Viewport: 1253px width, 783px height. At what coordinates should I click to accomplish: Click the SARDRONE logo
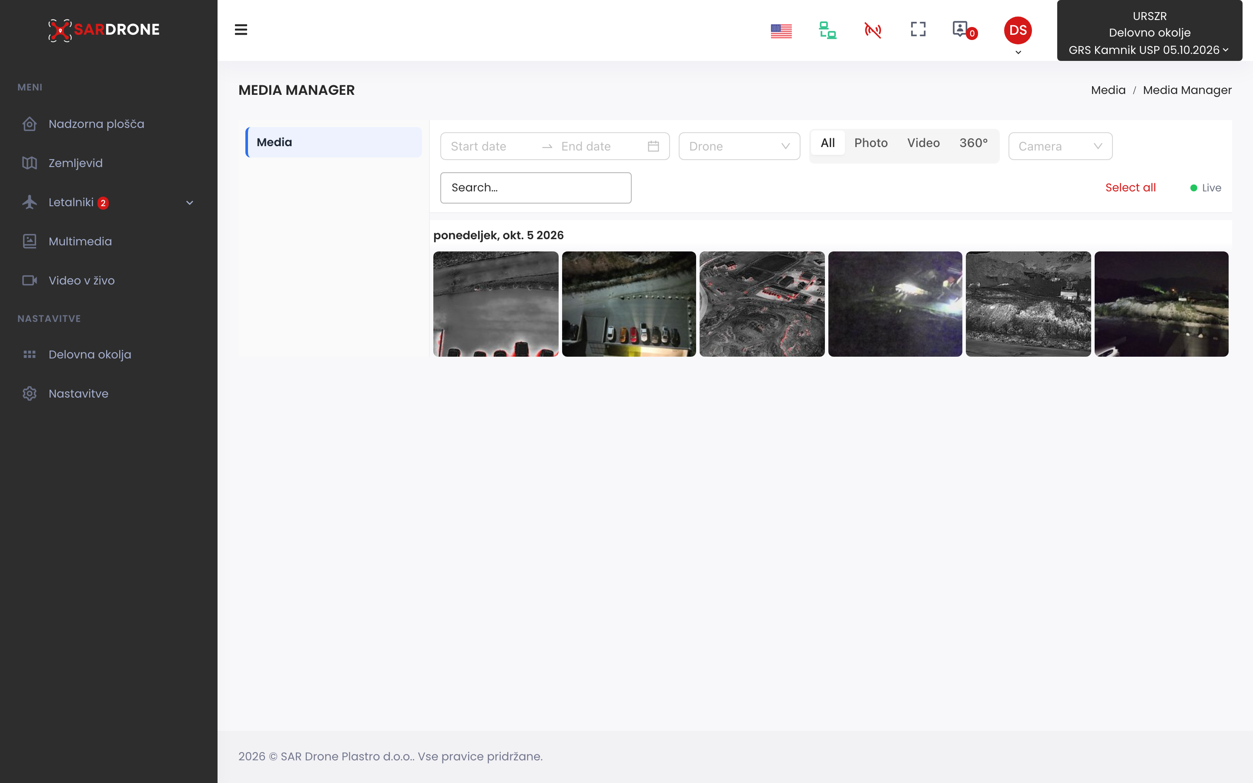pos(104,30)
